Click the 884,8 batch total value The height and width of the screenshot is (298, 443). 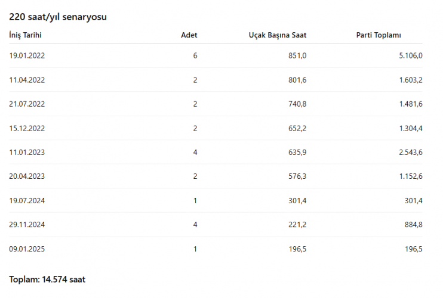pos(413,225)
